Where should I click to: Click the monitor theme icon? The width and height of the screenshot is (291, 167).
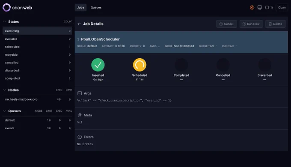point(259,8)
